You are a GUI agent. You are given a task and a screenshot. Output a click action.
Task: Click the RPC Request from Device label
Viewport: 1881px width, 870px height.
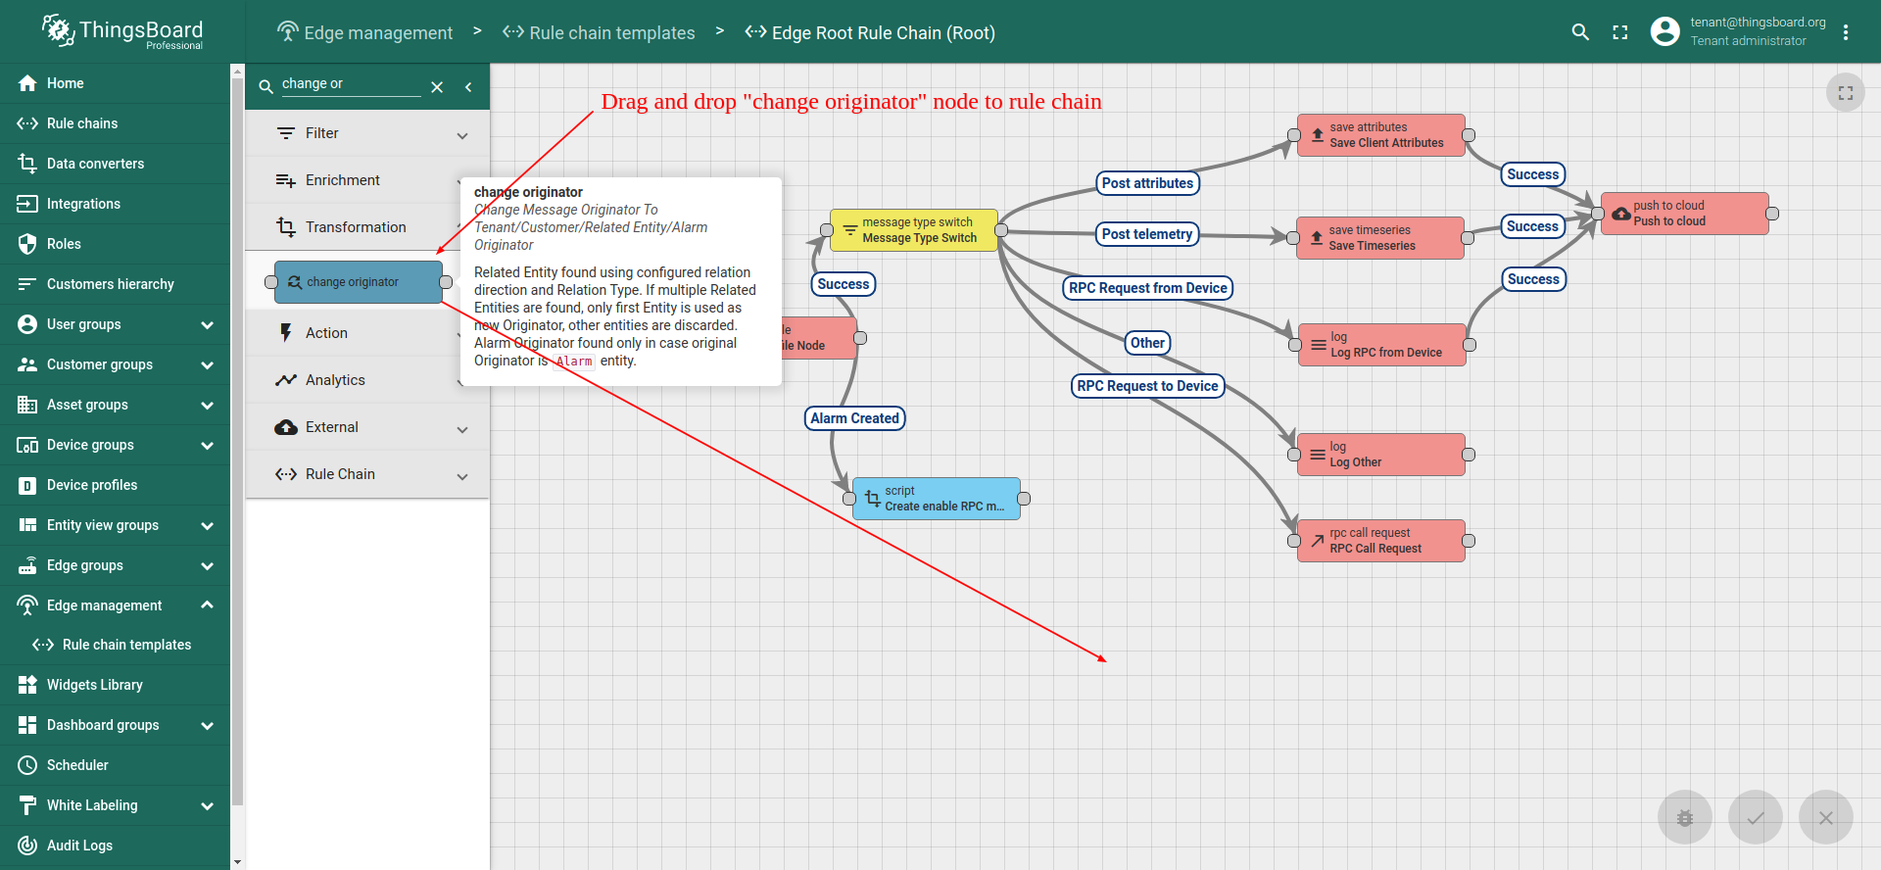(x=1147, y=288)
